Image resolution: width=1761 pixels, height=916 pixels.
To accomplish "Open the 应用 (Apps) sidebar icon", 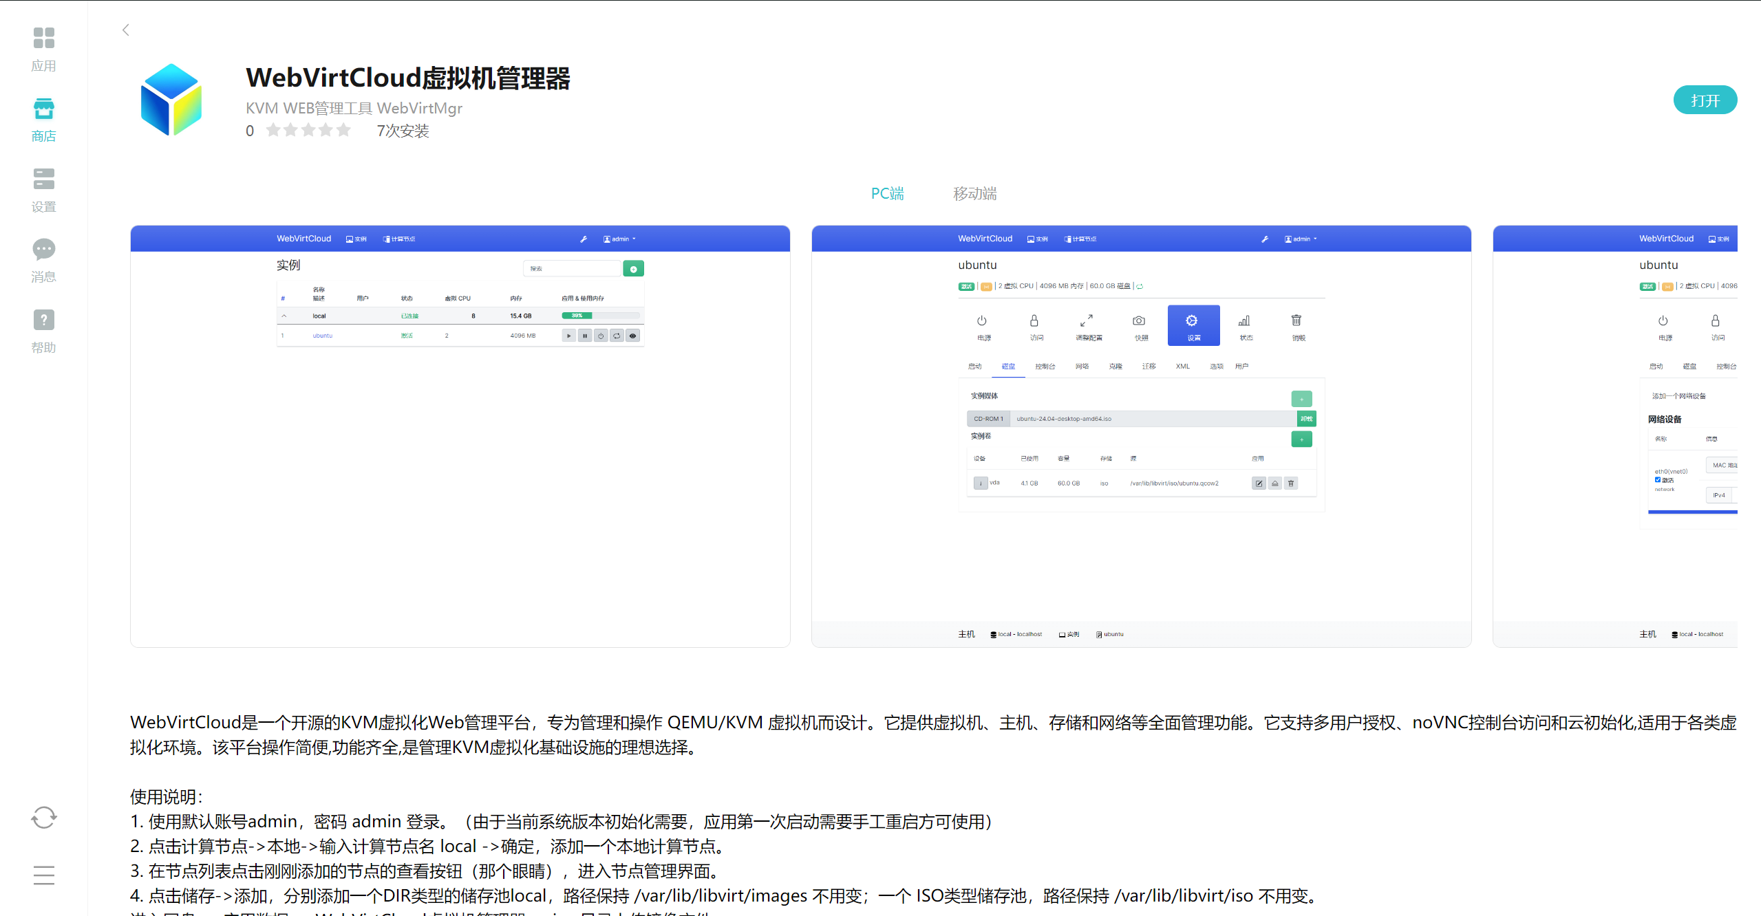I will tap(43, 39).
